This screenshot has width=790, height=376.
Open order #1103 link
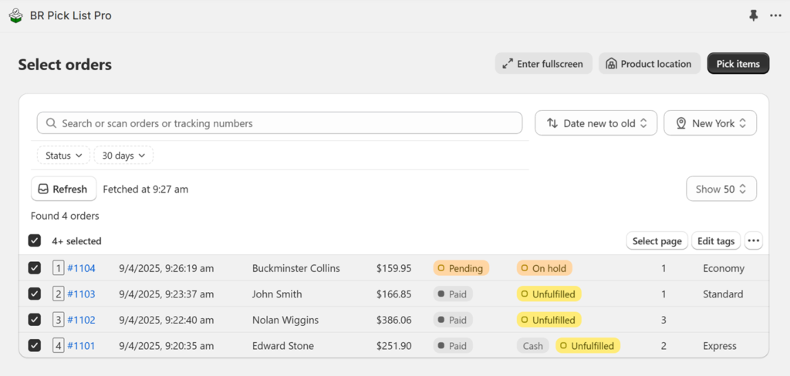pyautogui.click(x=81, y=294)
